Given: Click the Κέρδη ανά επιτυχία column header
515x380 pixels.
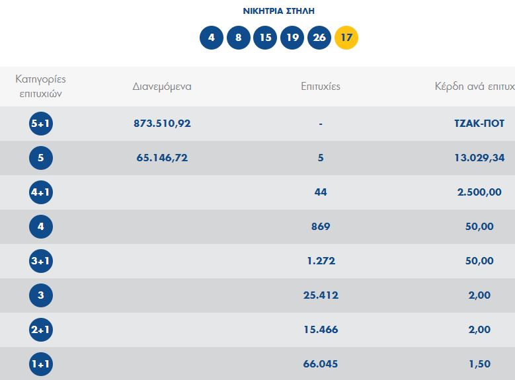Looking at the screenshot, I should click(474, 87).
